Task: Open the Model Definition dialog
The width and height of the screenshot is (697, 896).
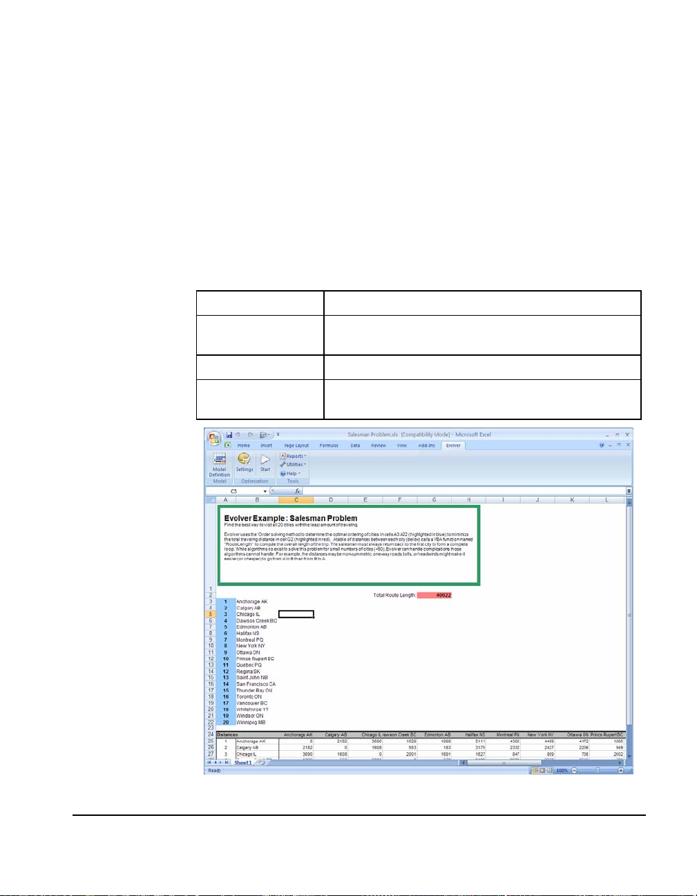Action: pos(220,465)
